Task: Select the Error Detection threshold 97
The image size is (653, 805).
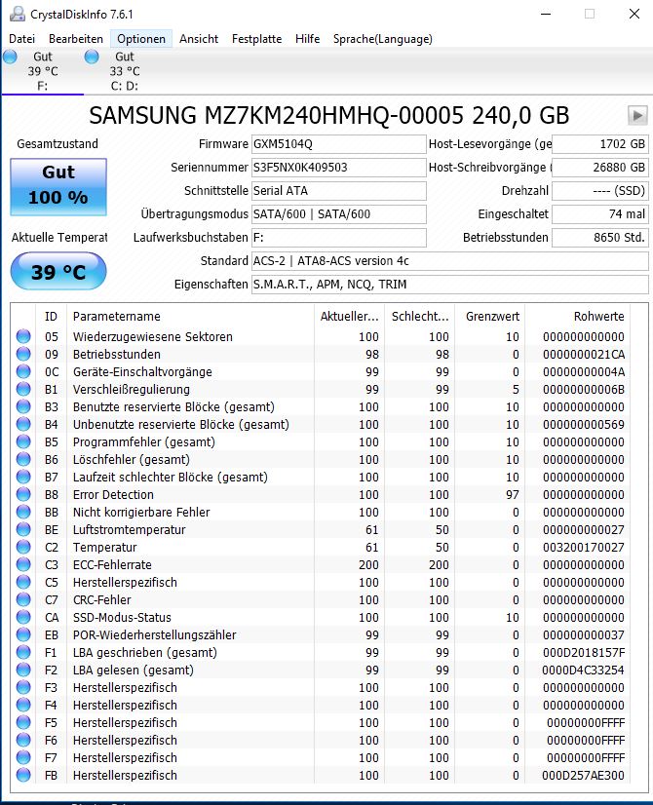Action: (513, 495)
